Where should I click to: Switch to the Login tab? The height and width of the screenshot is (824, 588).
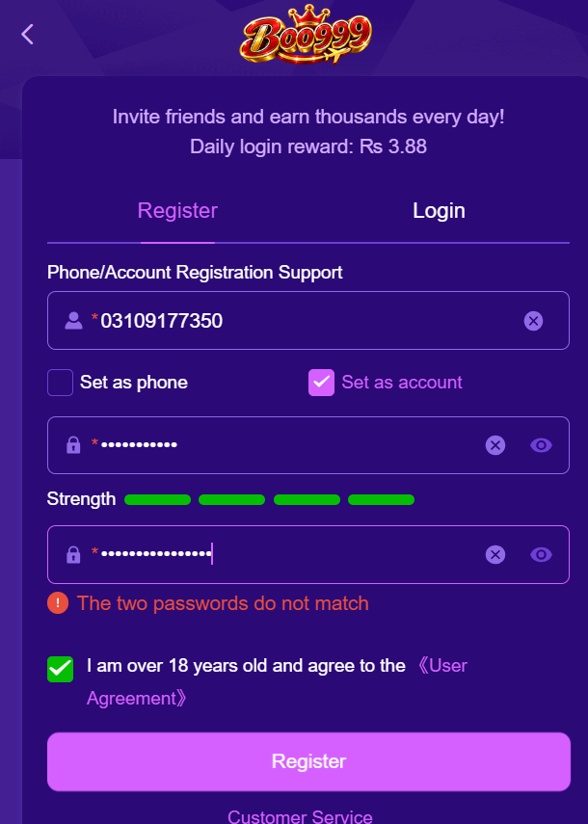tap(439, 210)
